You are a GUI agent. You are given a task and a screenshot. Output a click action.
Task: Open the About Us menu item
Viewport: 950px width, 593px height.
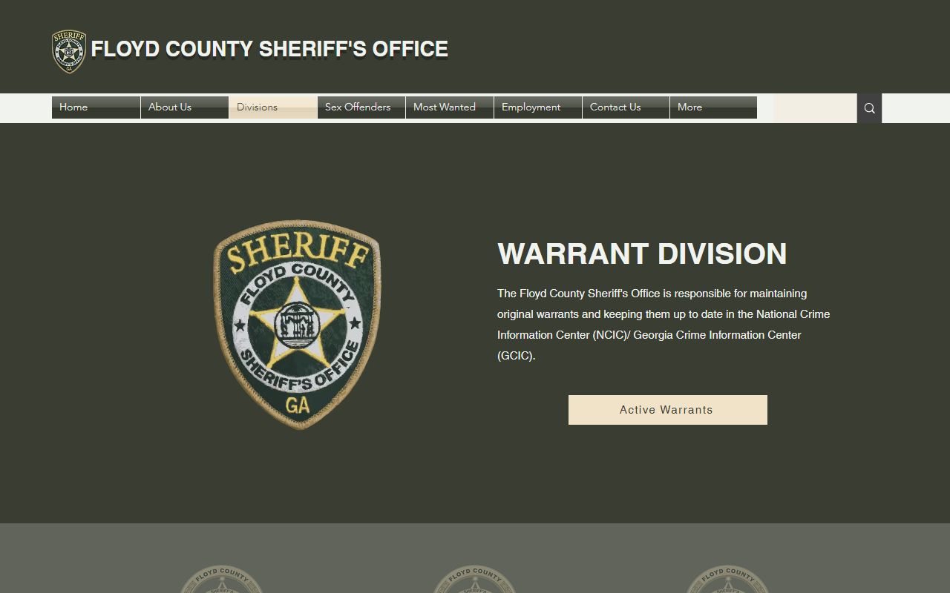(x=184, y=107)
